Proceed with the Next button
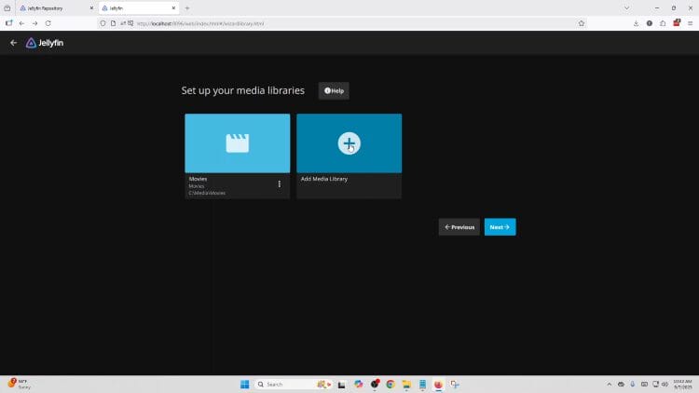699x393 pixels. tap(500, 227)
